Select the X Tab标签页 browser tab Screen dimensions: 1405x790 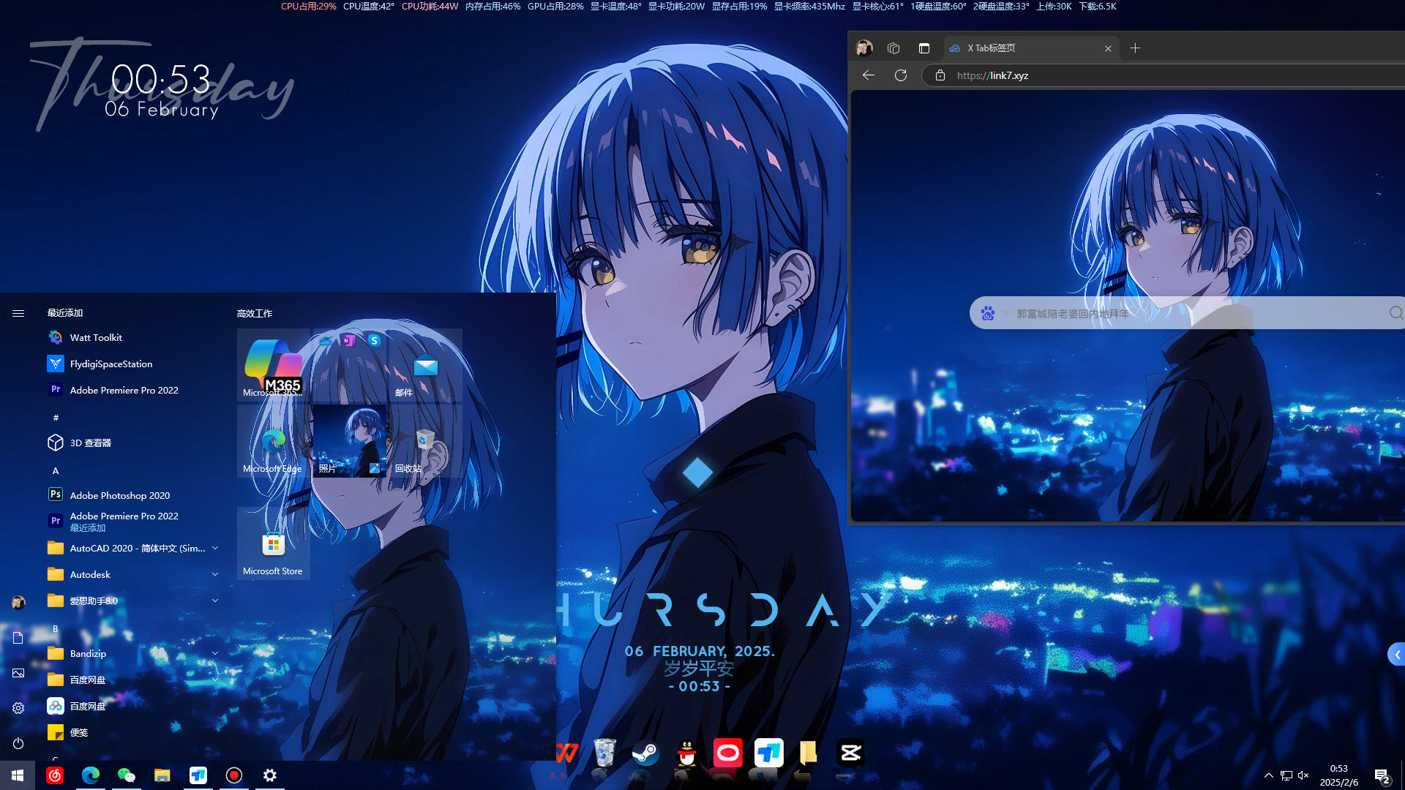(x=1032, y=48)
